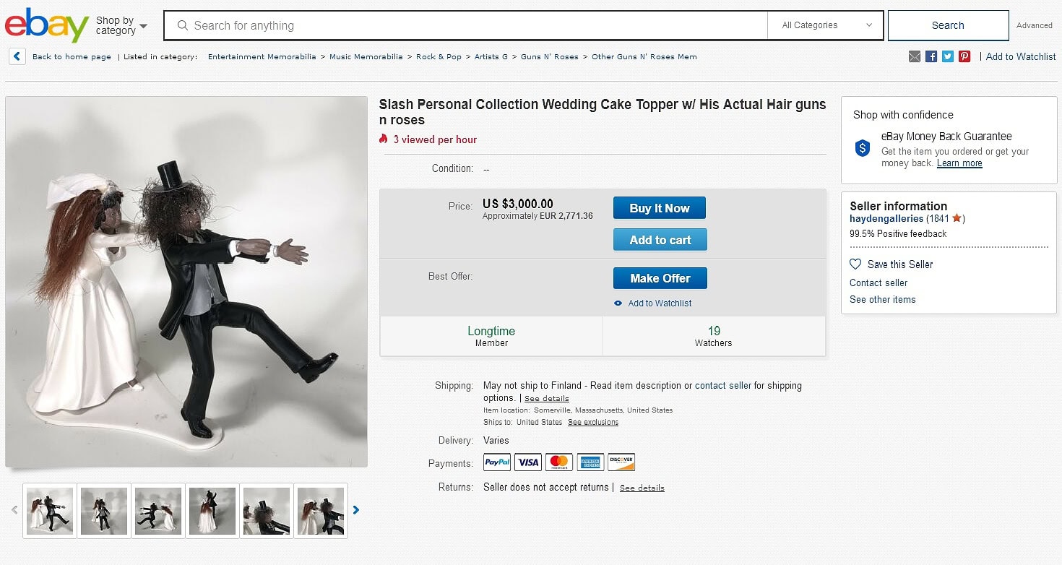Open Guns N' Roses breadcrumb category
This screenshot has width=1062, height=565.
pos(549,56)
